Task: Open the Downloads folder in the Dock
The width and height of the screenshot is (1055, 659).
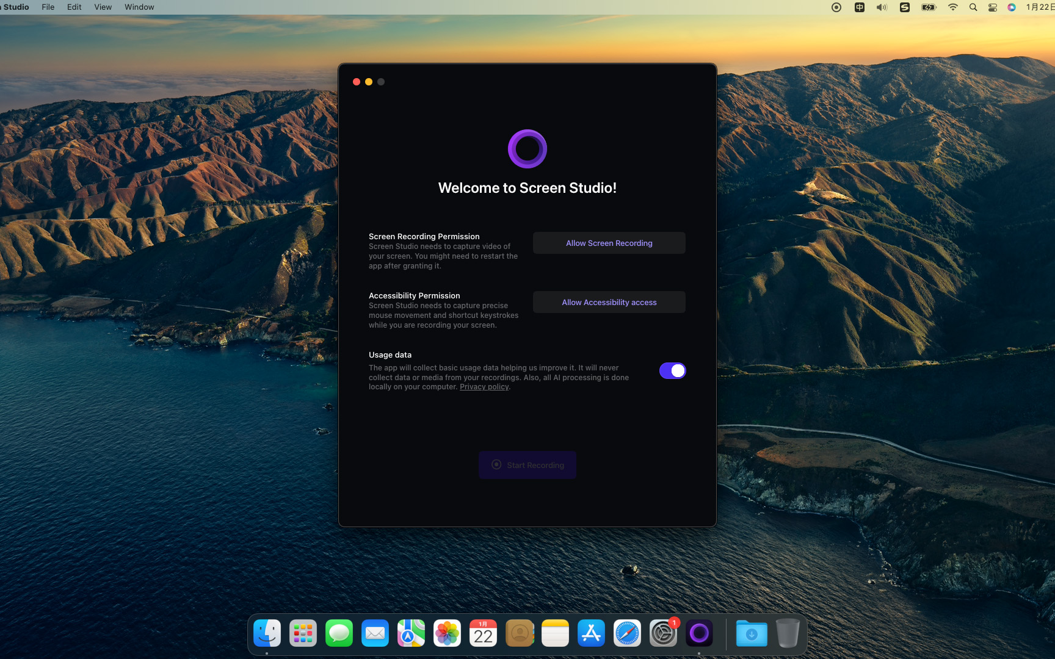Action: click(752, 633)
